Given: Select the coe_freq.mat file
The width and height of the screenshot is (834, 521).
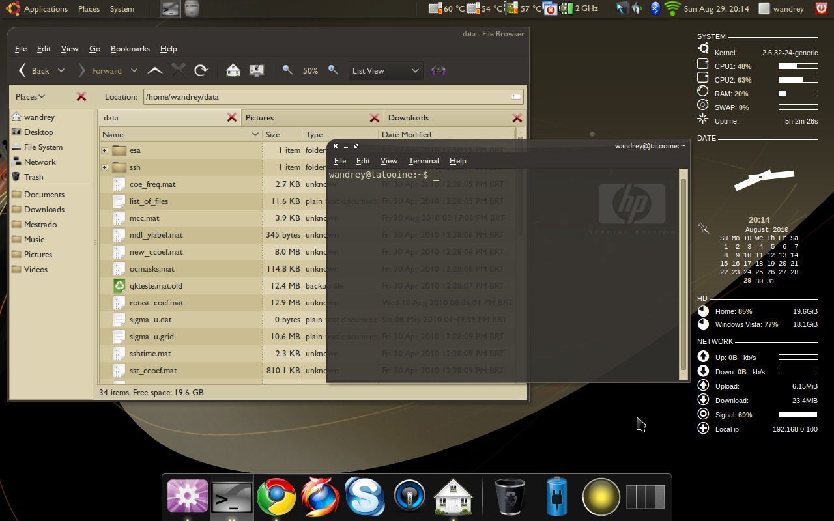Looking at the screenshot, I should point(152,184).
